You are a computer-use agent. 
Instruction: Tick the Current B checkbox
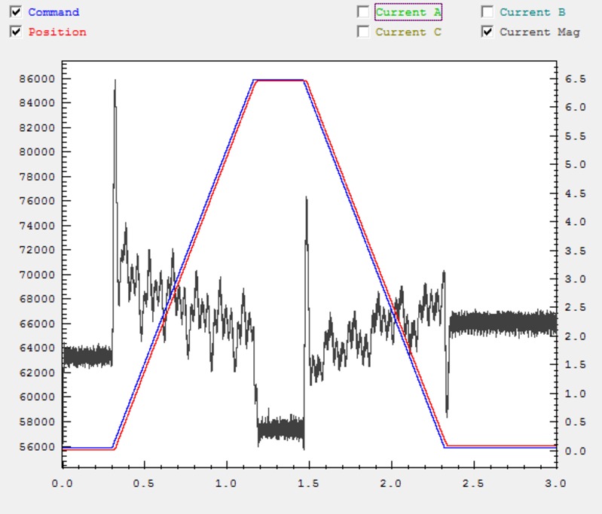487,12
